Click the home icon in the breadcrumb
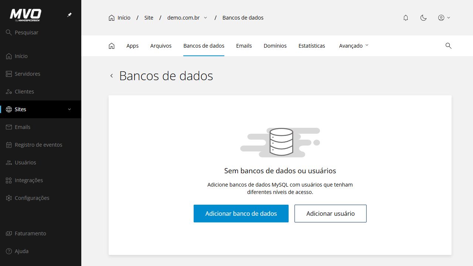This screenshot has height=266, width=473. 112,18
